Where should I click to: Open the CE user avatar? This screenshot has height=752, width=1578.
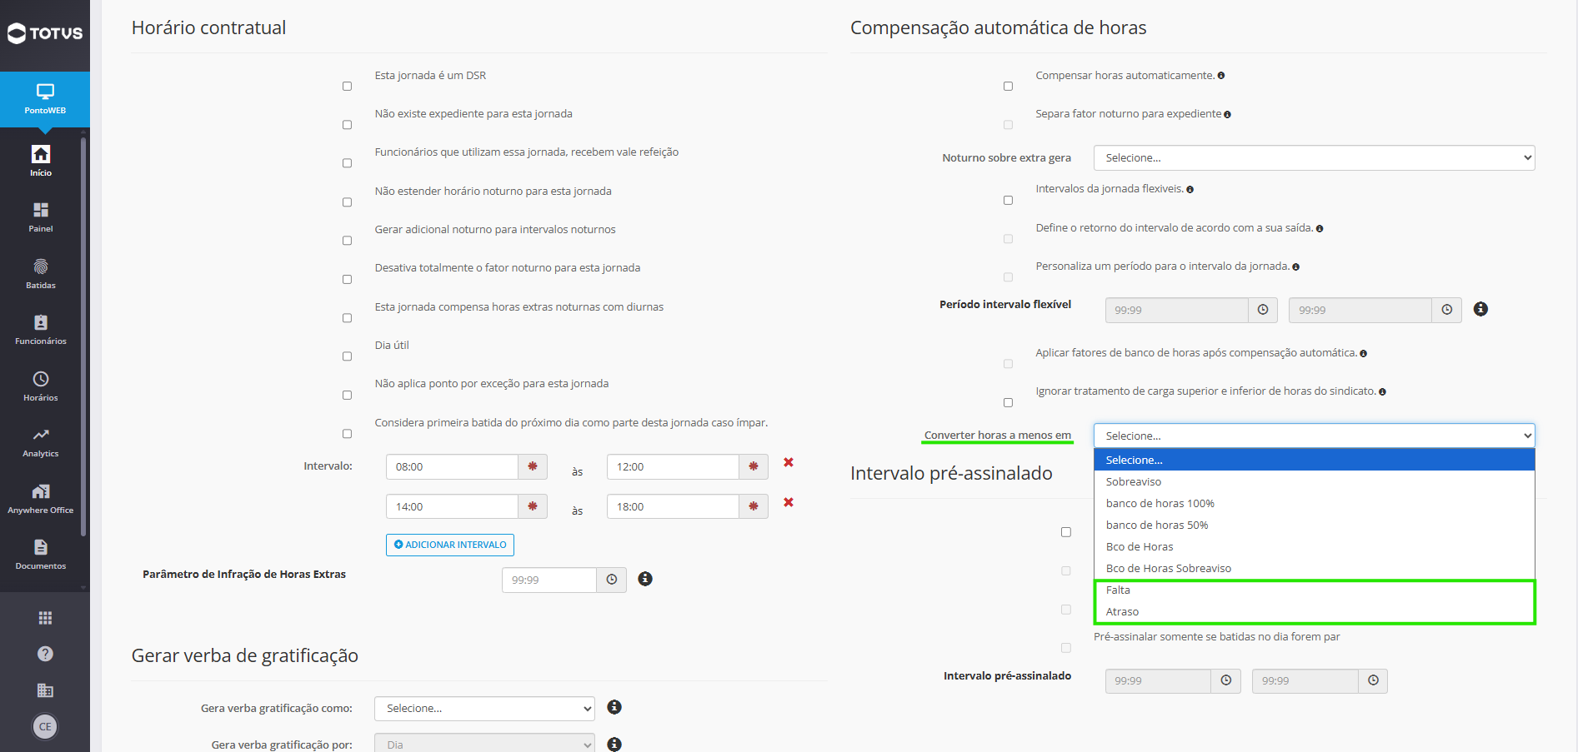tap(45, 726)
